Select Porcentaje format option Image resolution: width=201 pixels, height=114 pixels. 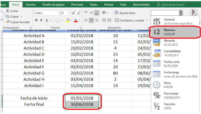175,96
